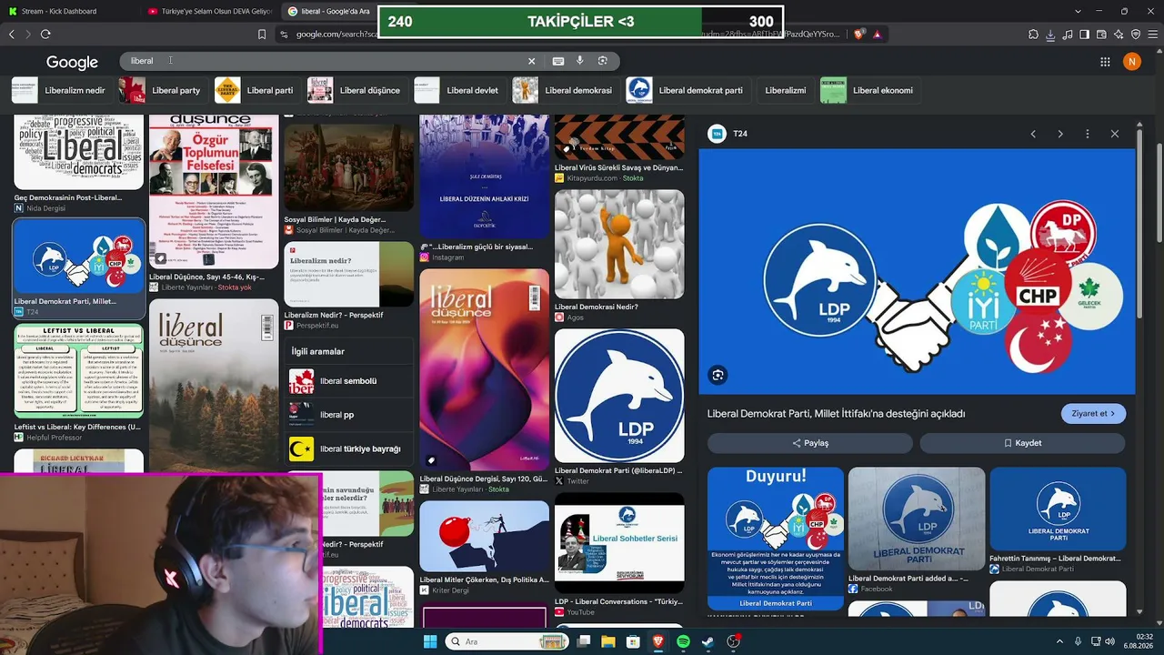Viewport: 1164px width, 655px height.
Task: Show previous image in the preview panel
Action: point(1033,134)
